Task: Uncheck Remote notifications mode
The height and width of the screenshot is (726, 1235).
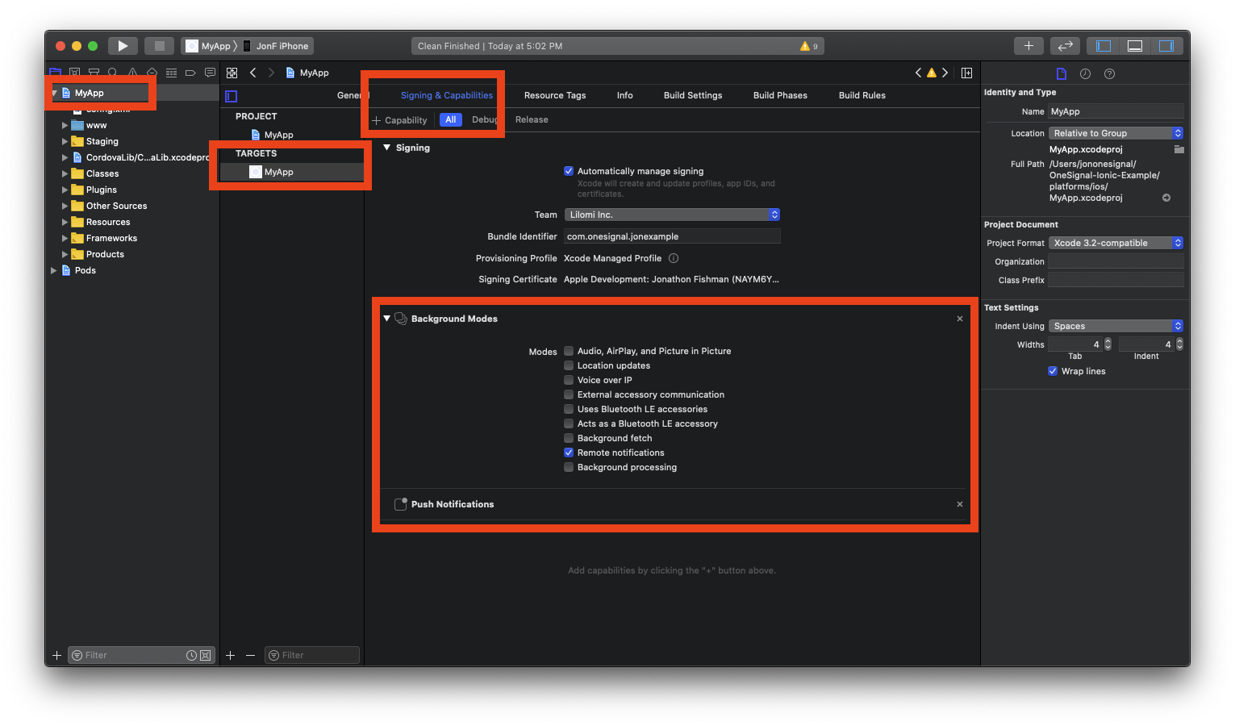Action: coord(569,453)
